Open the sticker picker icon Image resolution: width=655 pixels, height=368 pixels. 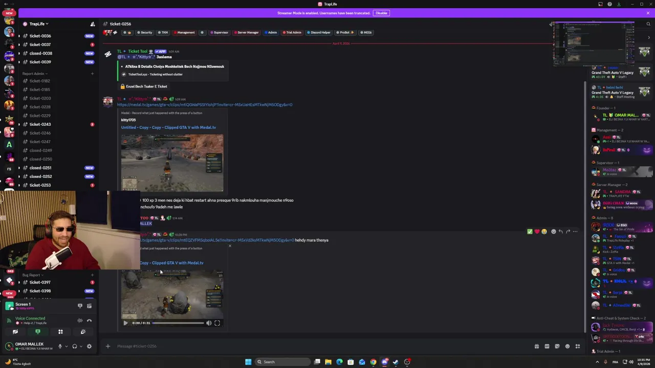click(557, 346)
